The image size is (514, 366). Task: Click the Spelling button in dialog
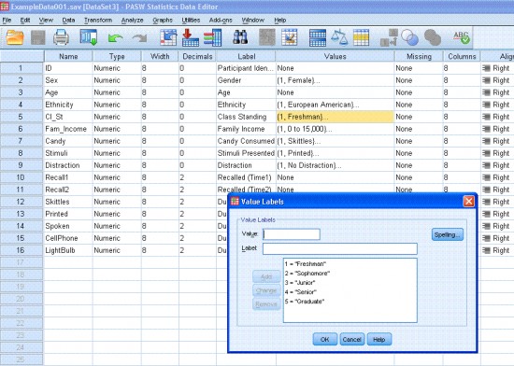point(447,234)
